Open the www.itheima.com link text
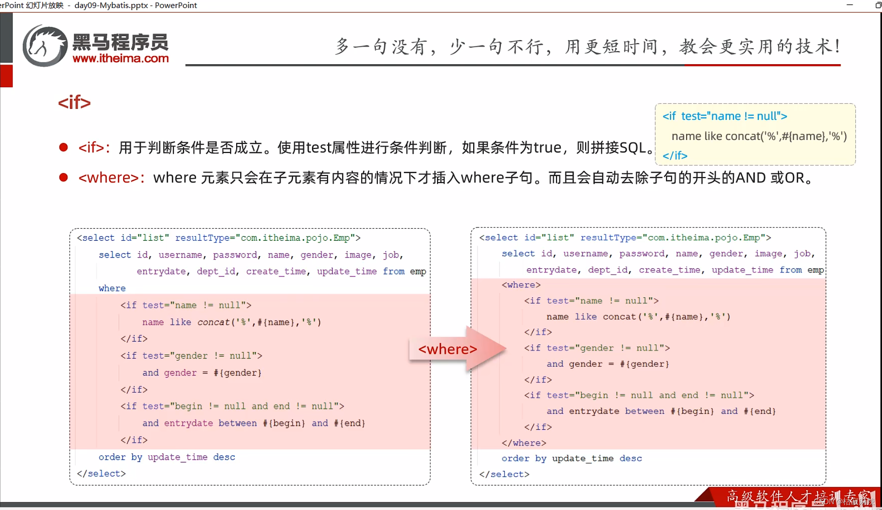Screen dimensions: 882x510 point(121,58)
